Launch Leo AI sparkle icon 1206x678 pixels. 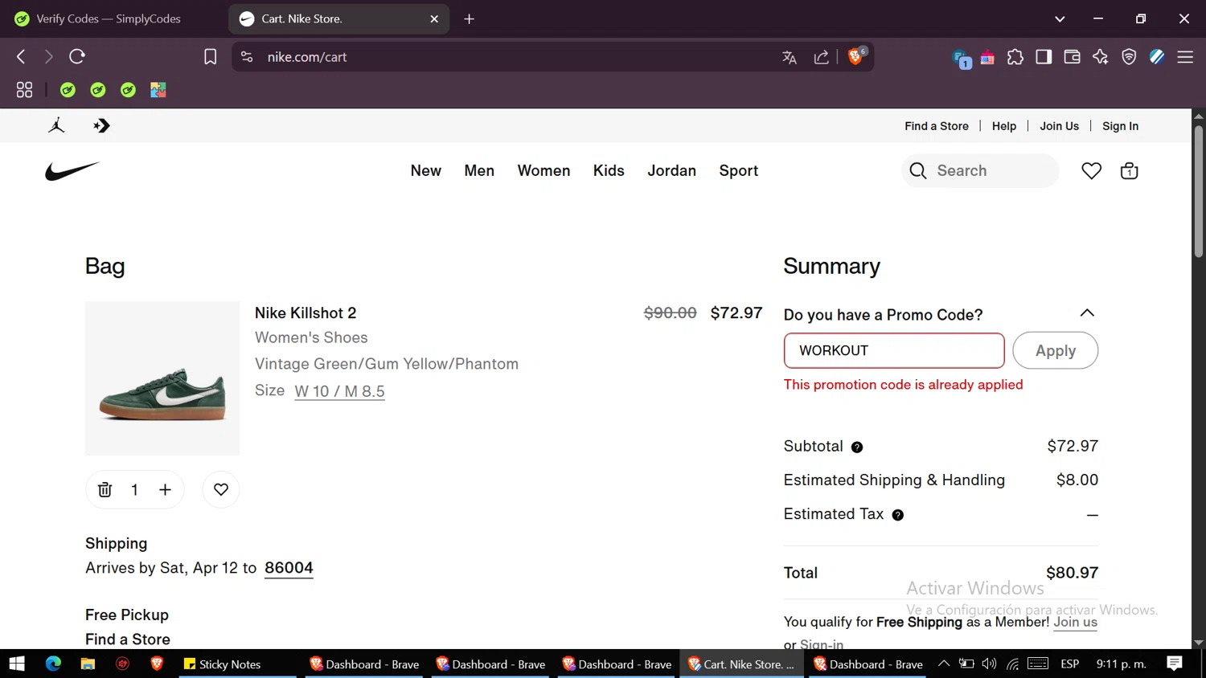(1100, 57)
